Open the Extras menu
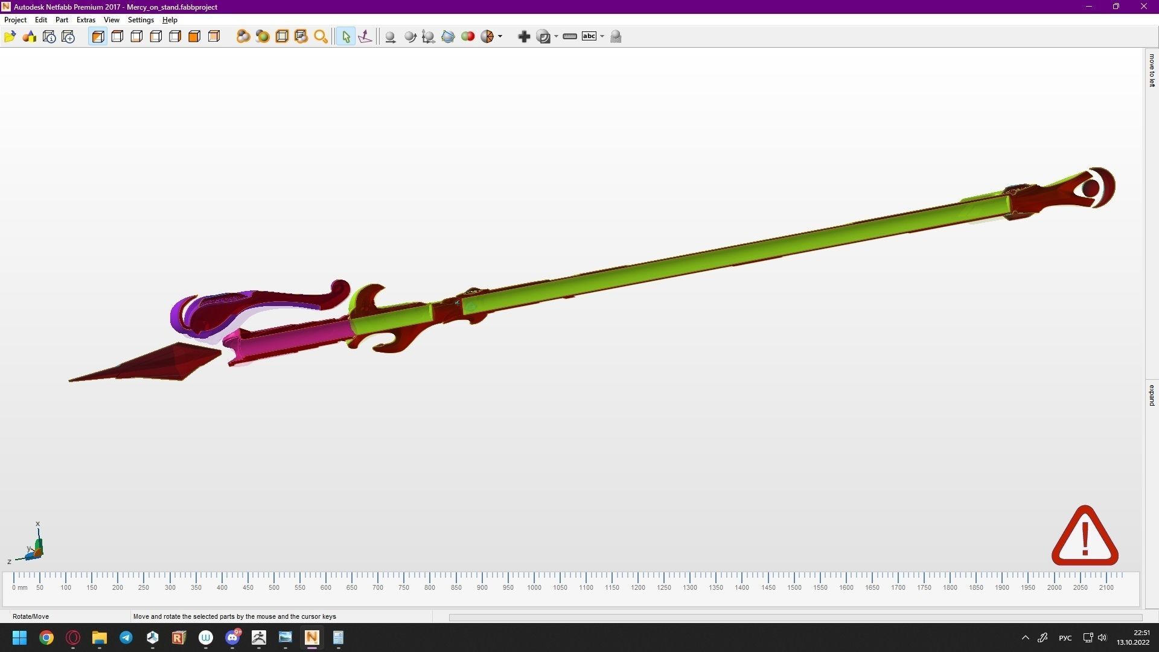The width and height of the screenshot is (1159, 652). pos(86,20)
